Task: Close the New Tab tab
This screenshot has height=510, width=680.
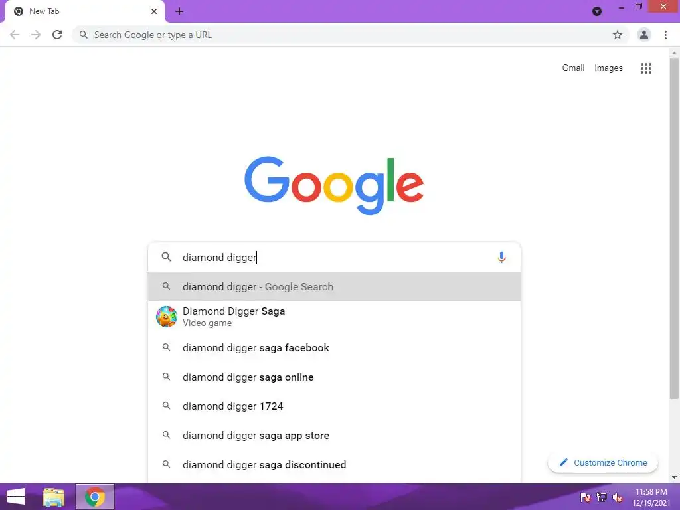Action: pos(154,11)
